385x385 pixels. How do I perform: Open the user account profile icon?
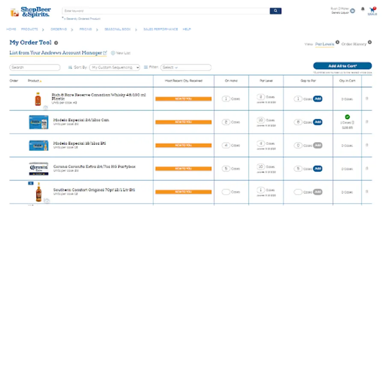[352, 11]
